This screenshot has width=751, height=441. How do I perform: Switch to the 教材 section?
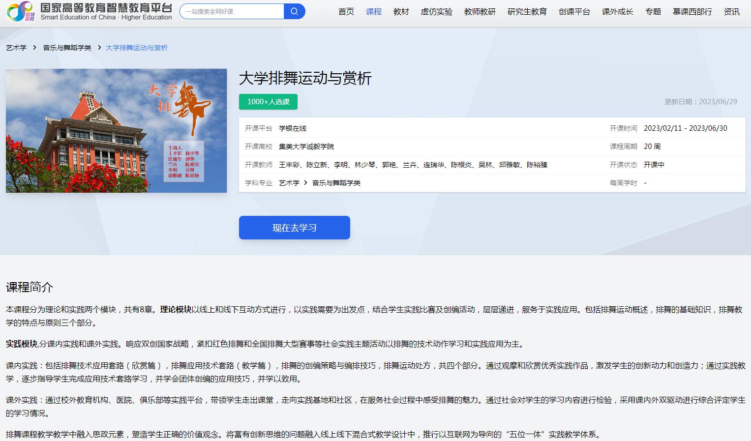[x=401, y=12]
